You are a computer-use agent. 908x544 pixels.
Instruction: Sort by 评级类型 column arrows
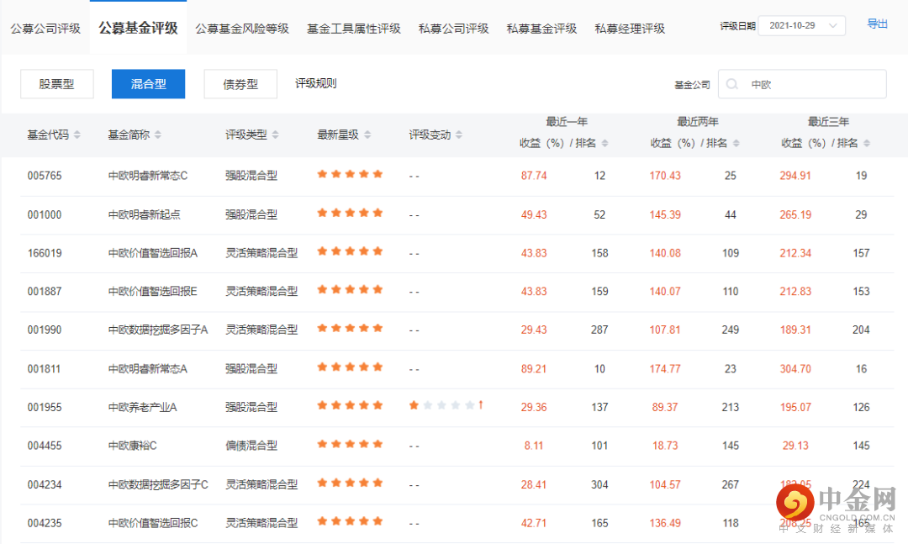click(x=276, y=135)
